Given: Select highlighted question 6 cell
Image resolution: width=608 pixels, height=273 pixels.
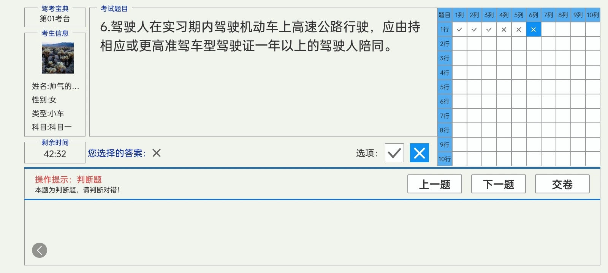Looking at the screenshot, I should tap(534, 29).
